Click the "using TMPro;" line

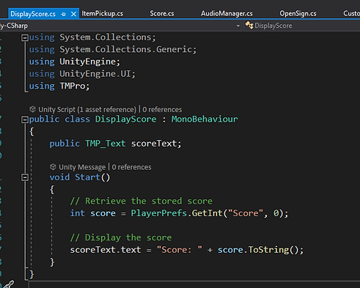coord(59,86)
